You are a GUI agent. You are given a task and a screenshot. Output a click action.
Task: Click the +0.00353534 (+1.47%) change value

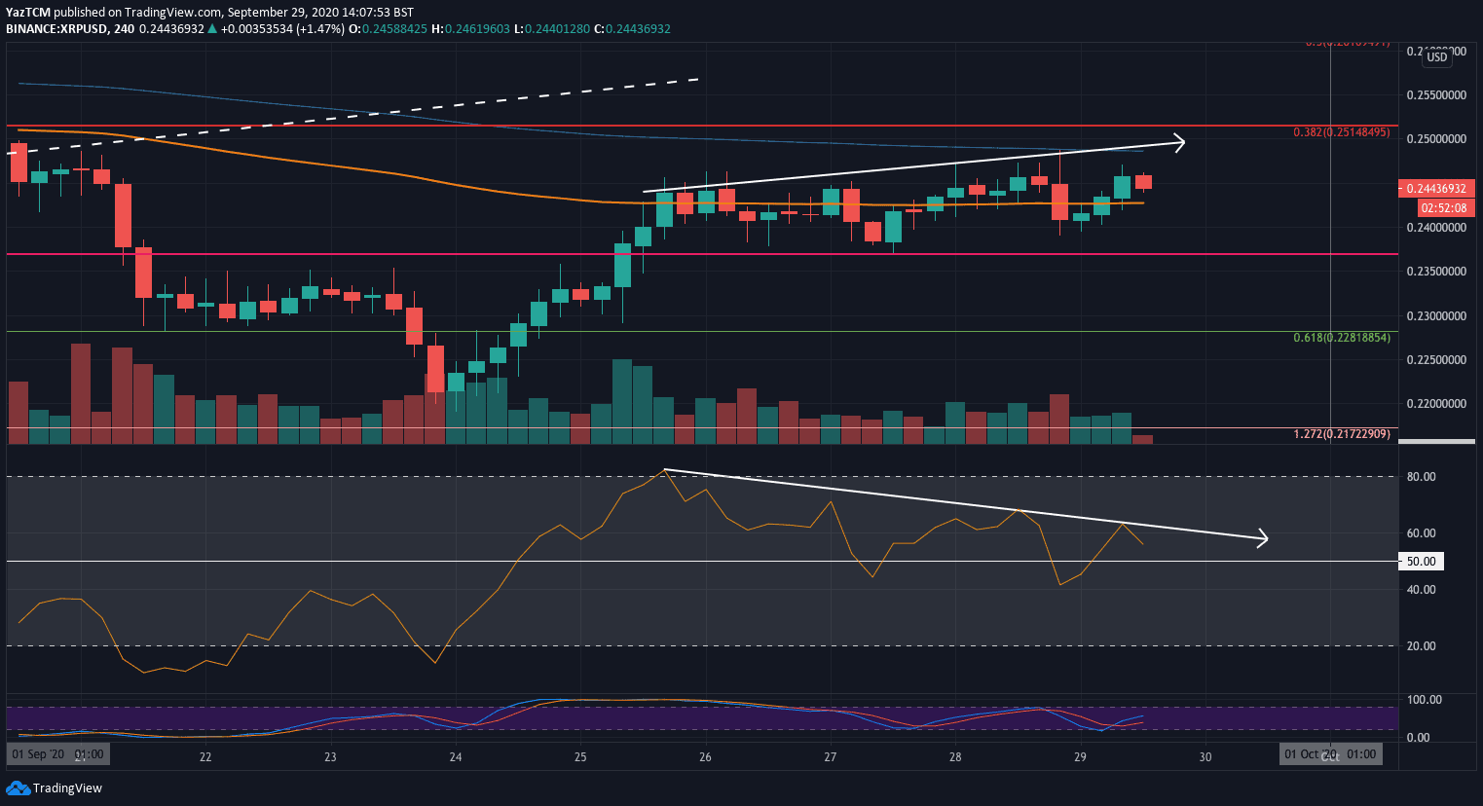[283, 28]
